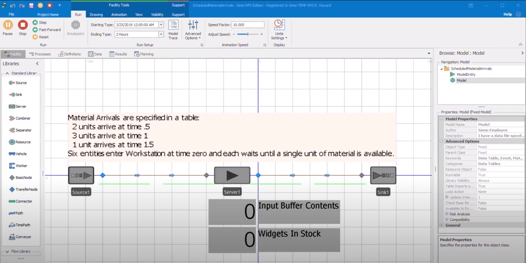Collapse the Model Properties section
This screenshot has width=526, height=263.
coord(441,119)
